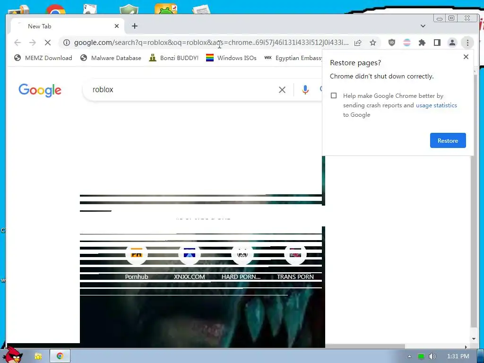View site information icon in address bar
The image size is (484, 363).
[66, 43]
